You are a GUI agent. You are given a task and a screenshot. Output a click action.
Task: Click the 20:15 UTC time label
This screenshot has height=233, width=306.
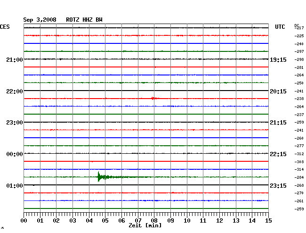pyautogui.click(x=278, y=92)
